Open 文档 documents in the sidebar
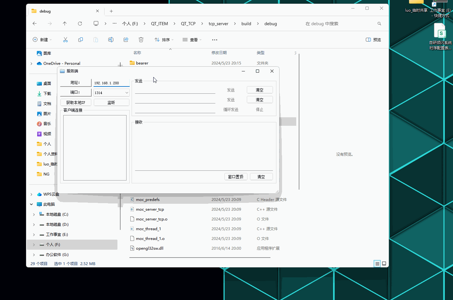Screen dimensions: 453x300 tap(44, 103)
